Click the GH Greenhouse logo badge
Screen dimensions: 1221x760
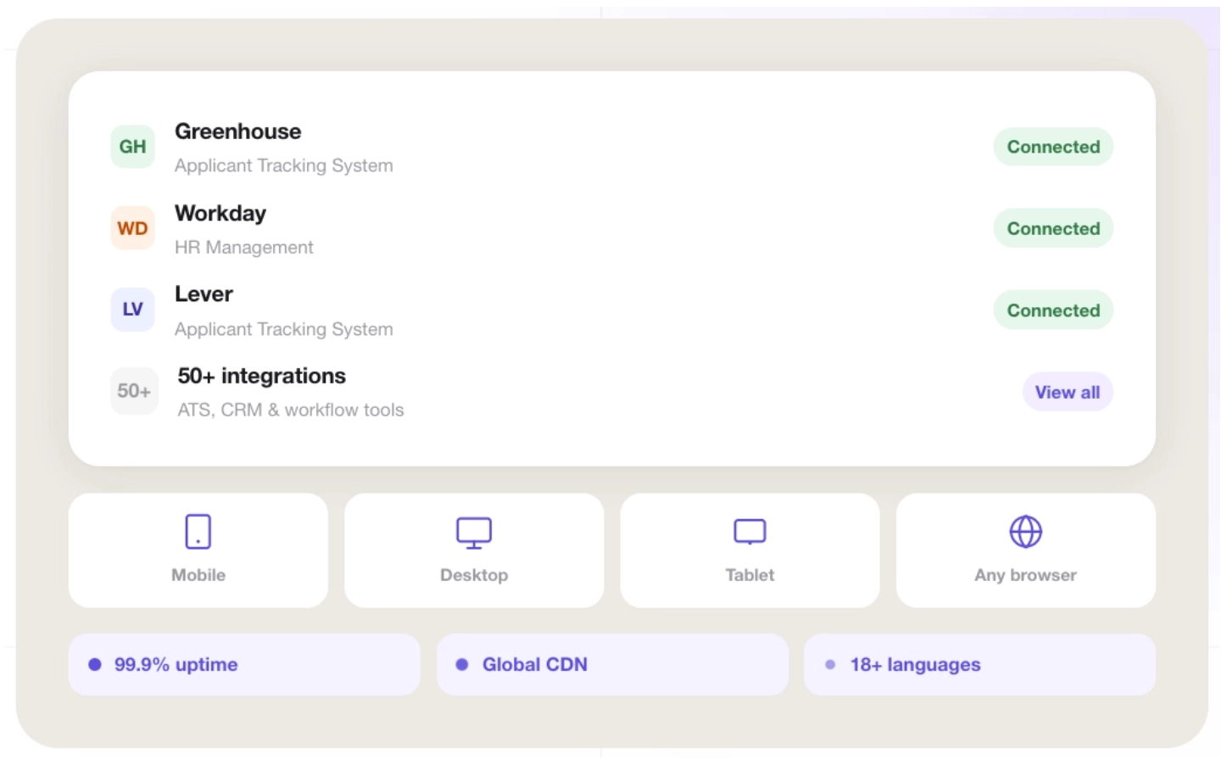(x=132, y=147)
